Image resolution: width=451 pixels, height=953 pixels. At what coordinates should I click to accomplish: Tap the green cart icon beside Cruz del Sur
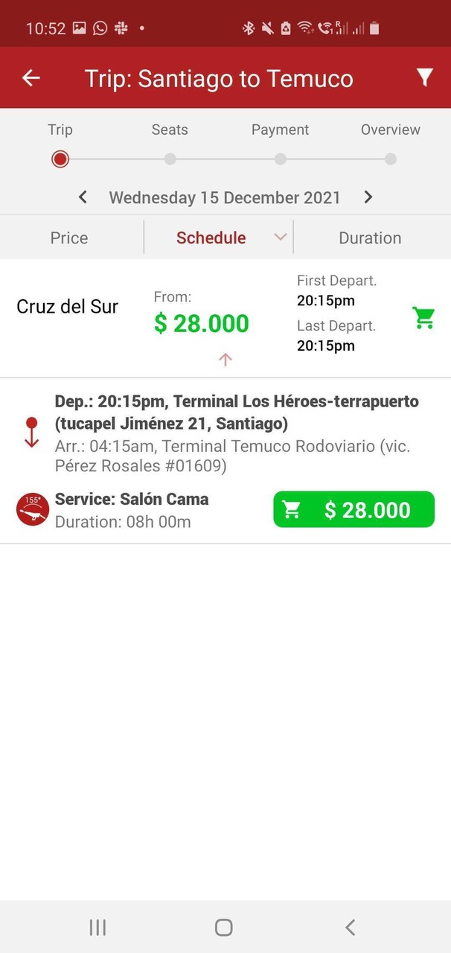tap(423, 316)
